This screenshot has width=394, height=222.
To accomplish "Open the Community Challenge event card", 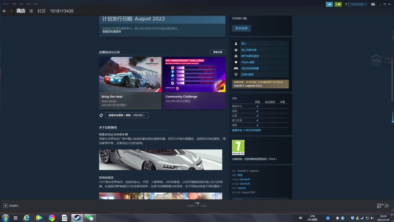I will point(194,83).
